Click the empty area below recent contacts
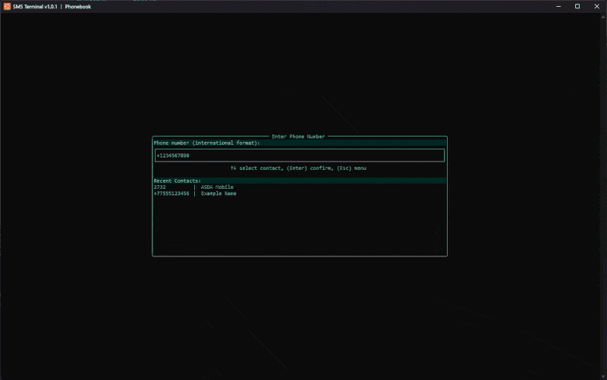 point(299,226)
